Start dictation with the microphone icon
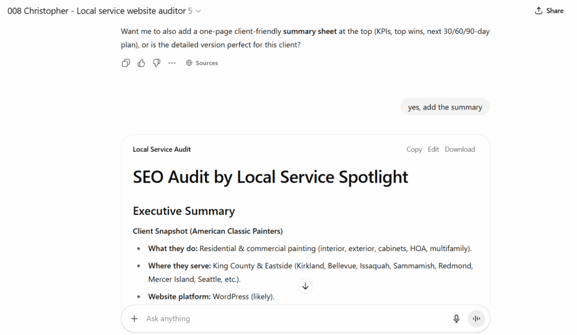Screen dimensions: 577x335 click(x=456, y=319)
